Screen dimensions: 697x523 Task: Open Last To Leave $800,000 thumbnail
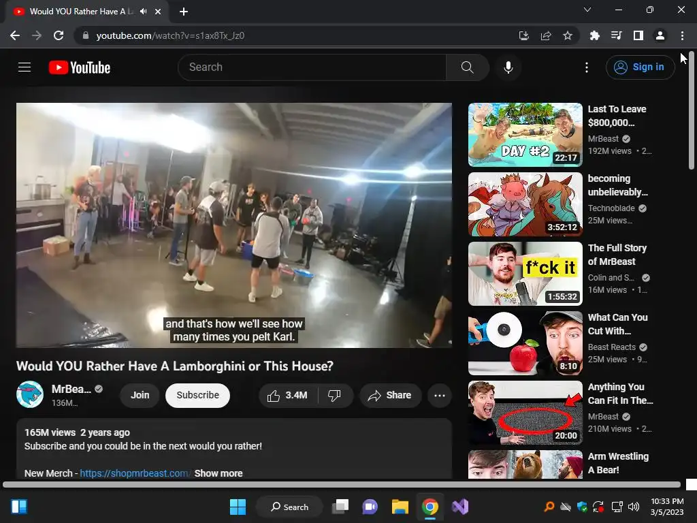525,135
